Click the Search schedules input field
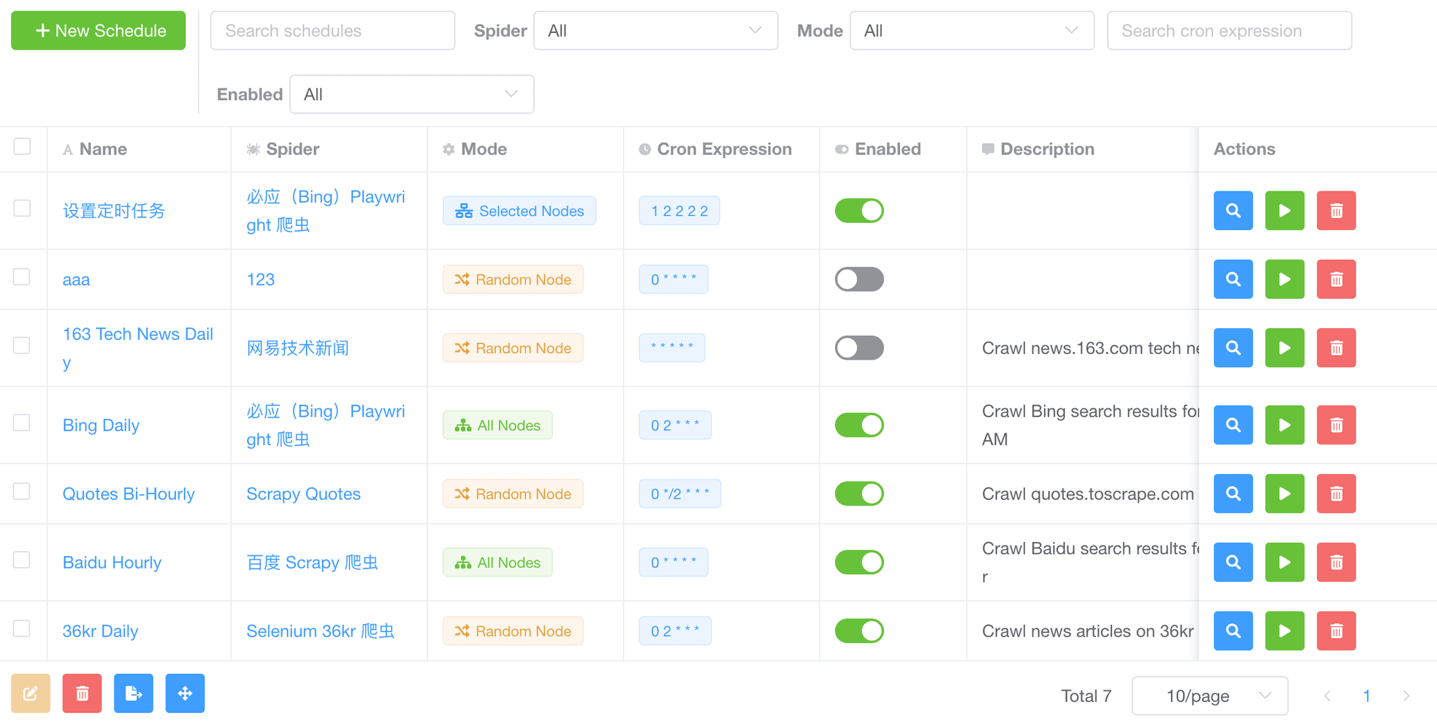The image size is (1437, 725). point(333,30)
